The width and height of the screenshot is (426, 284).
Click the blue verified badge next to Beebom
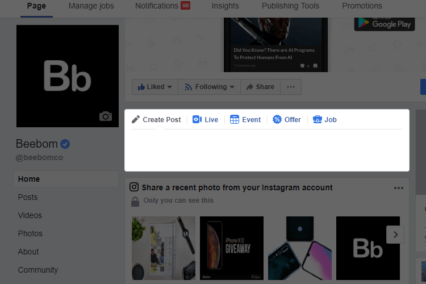(65, 144)
